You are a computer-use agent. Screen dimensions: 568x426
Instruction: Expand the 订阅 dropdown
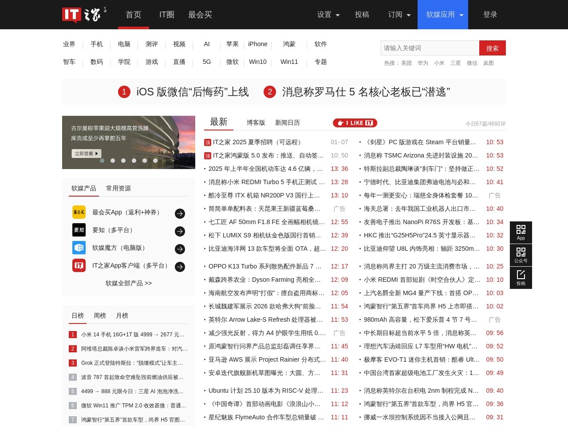(x=398, y=15)
